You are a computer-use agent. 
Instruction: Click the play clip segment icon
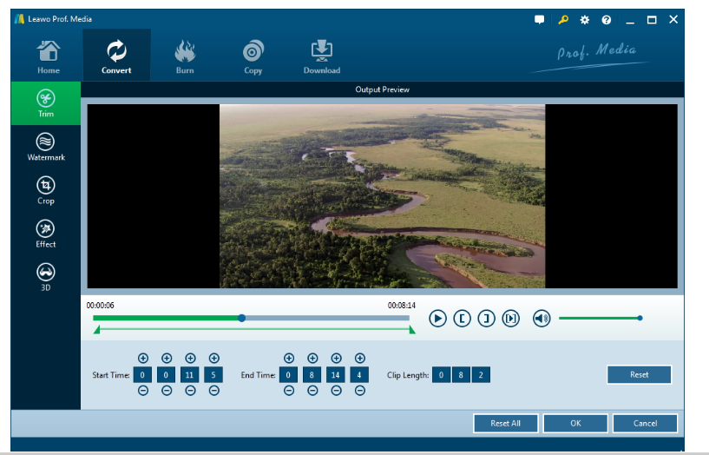click(x=511, y=319)
